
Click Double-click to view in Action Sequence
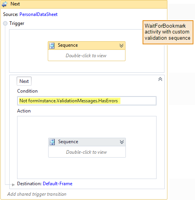tap(87, 152)
